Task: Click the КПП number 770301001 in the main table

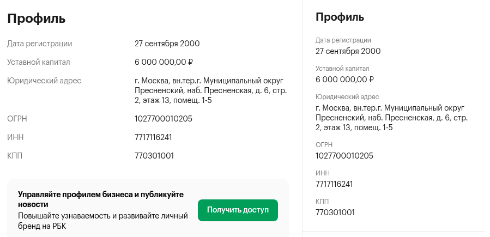Action: [x=154, y=156]
